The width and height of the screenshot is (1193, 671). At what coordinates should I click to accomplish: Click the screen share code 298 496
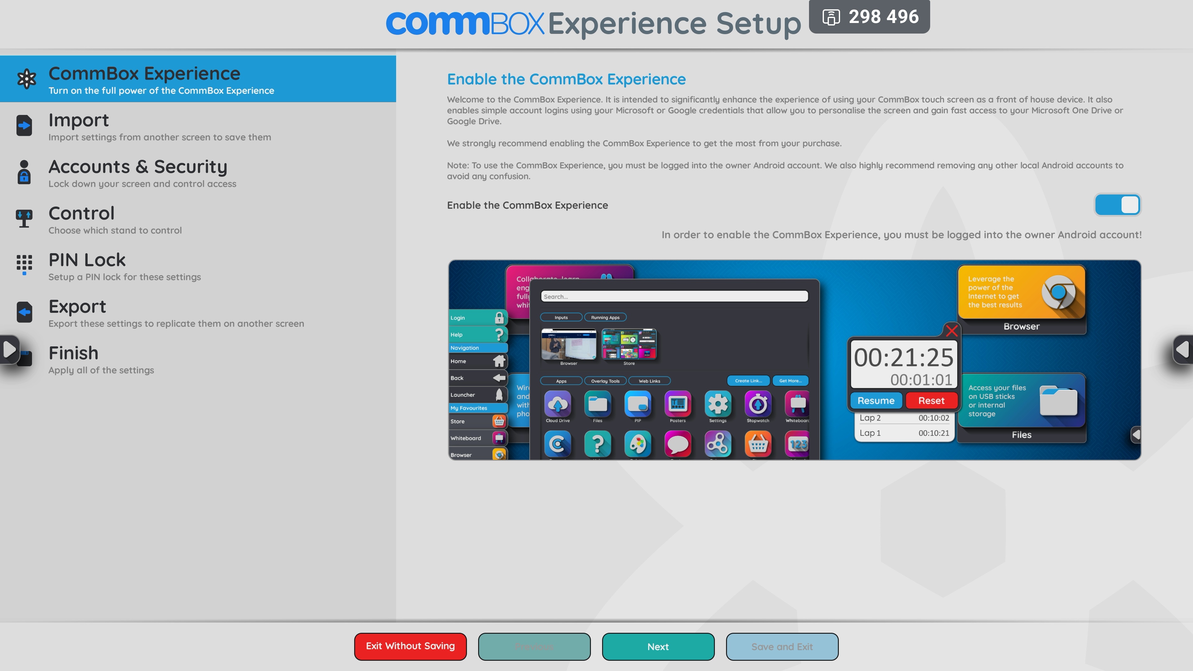pyautogui.click(x=883, y=17)
